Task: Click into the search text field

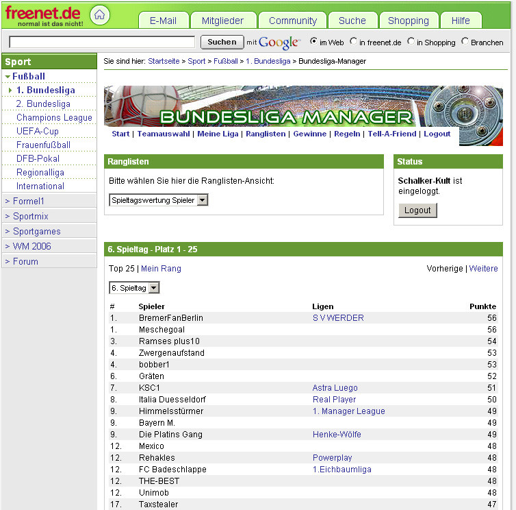Action: click(102, 42)
